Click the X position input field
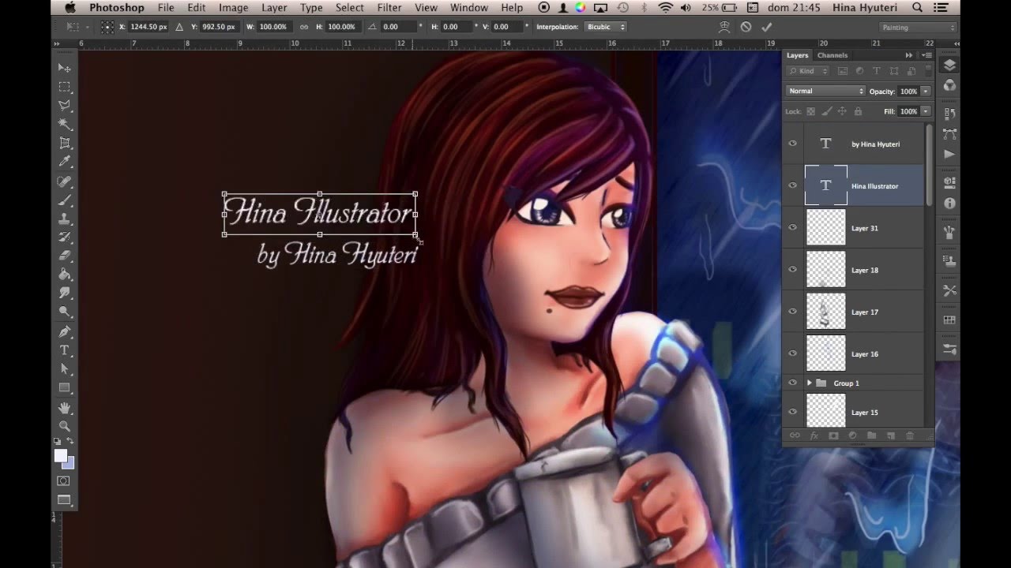 click(x=149, y=27)
